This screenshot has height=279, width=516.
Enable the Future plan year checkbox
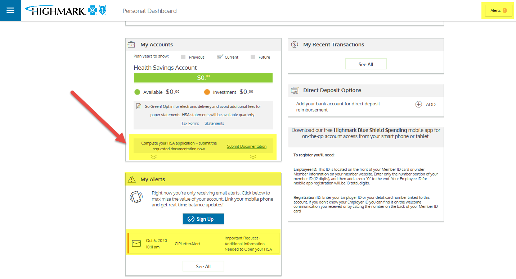click(253, 57)
